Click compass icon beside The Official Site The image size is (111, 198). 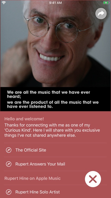(x=9, y=150)
